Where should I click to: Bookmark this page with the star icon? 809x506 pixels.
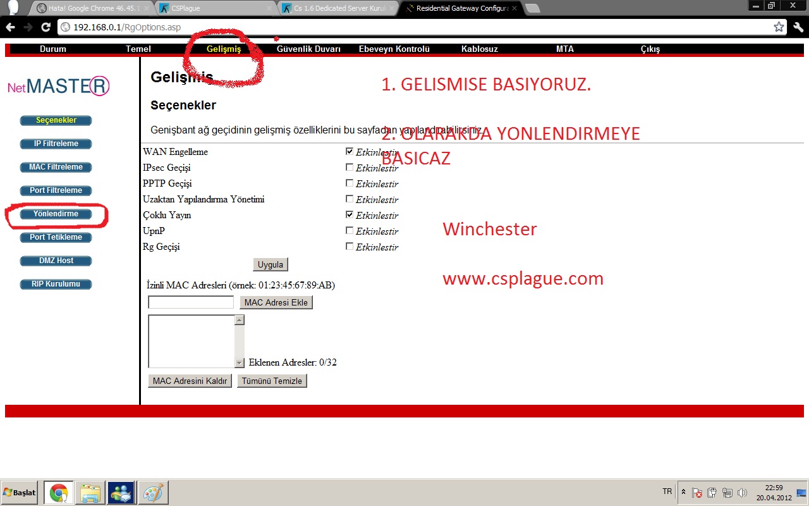click(x=779, y=27)
